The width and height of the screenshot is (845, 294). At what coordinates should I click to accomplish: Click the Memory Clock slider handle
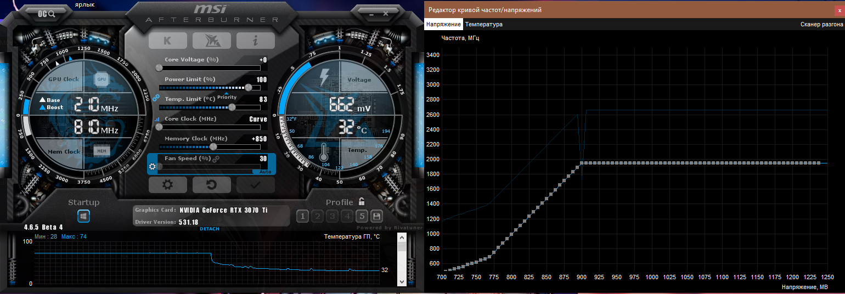click(213, 146)
